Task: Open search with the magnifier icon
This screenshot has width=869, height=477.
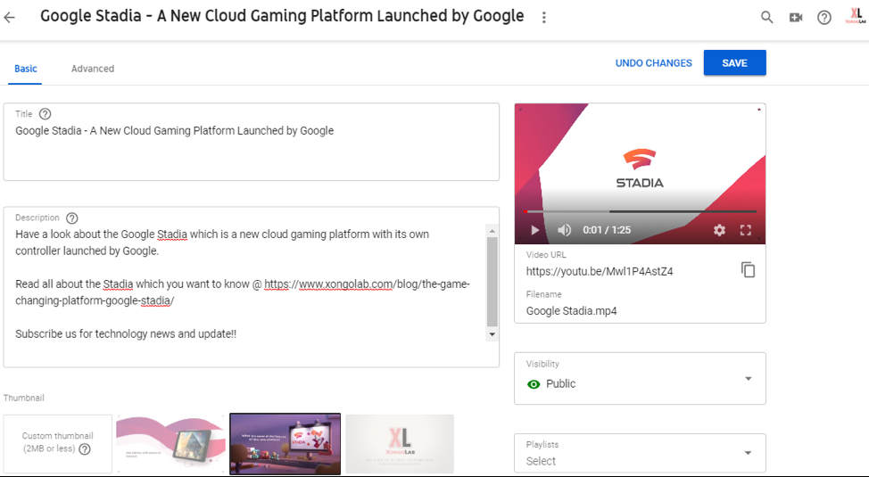Action: click(x=767, y=18)
